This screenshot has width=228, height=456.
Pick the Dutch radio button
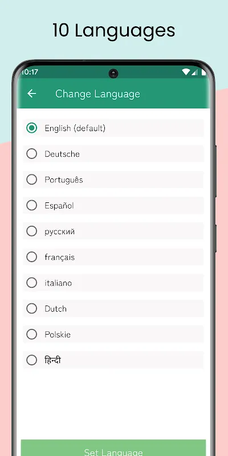click(32, 308)
